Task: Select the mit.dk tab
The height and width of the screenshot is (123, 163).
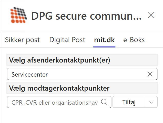Action: (104, 40)
